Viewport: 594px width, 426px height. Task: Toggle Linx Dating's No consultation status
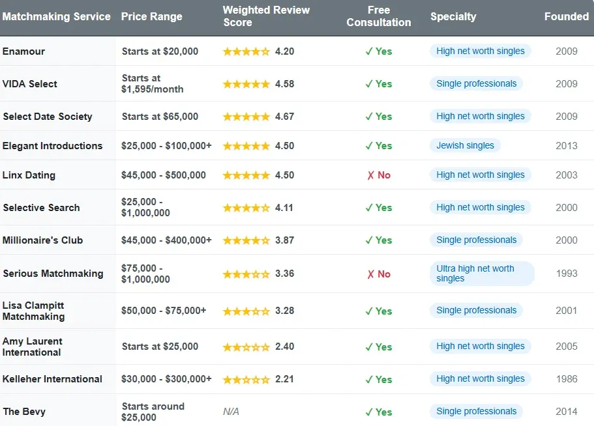click(x=378, y=175)
